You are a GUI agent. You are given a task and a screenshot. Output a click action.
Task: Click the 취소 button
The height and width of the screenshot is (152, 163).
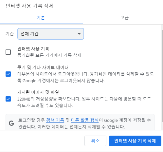95,141
